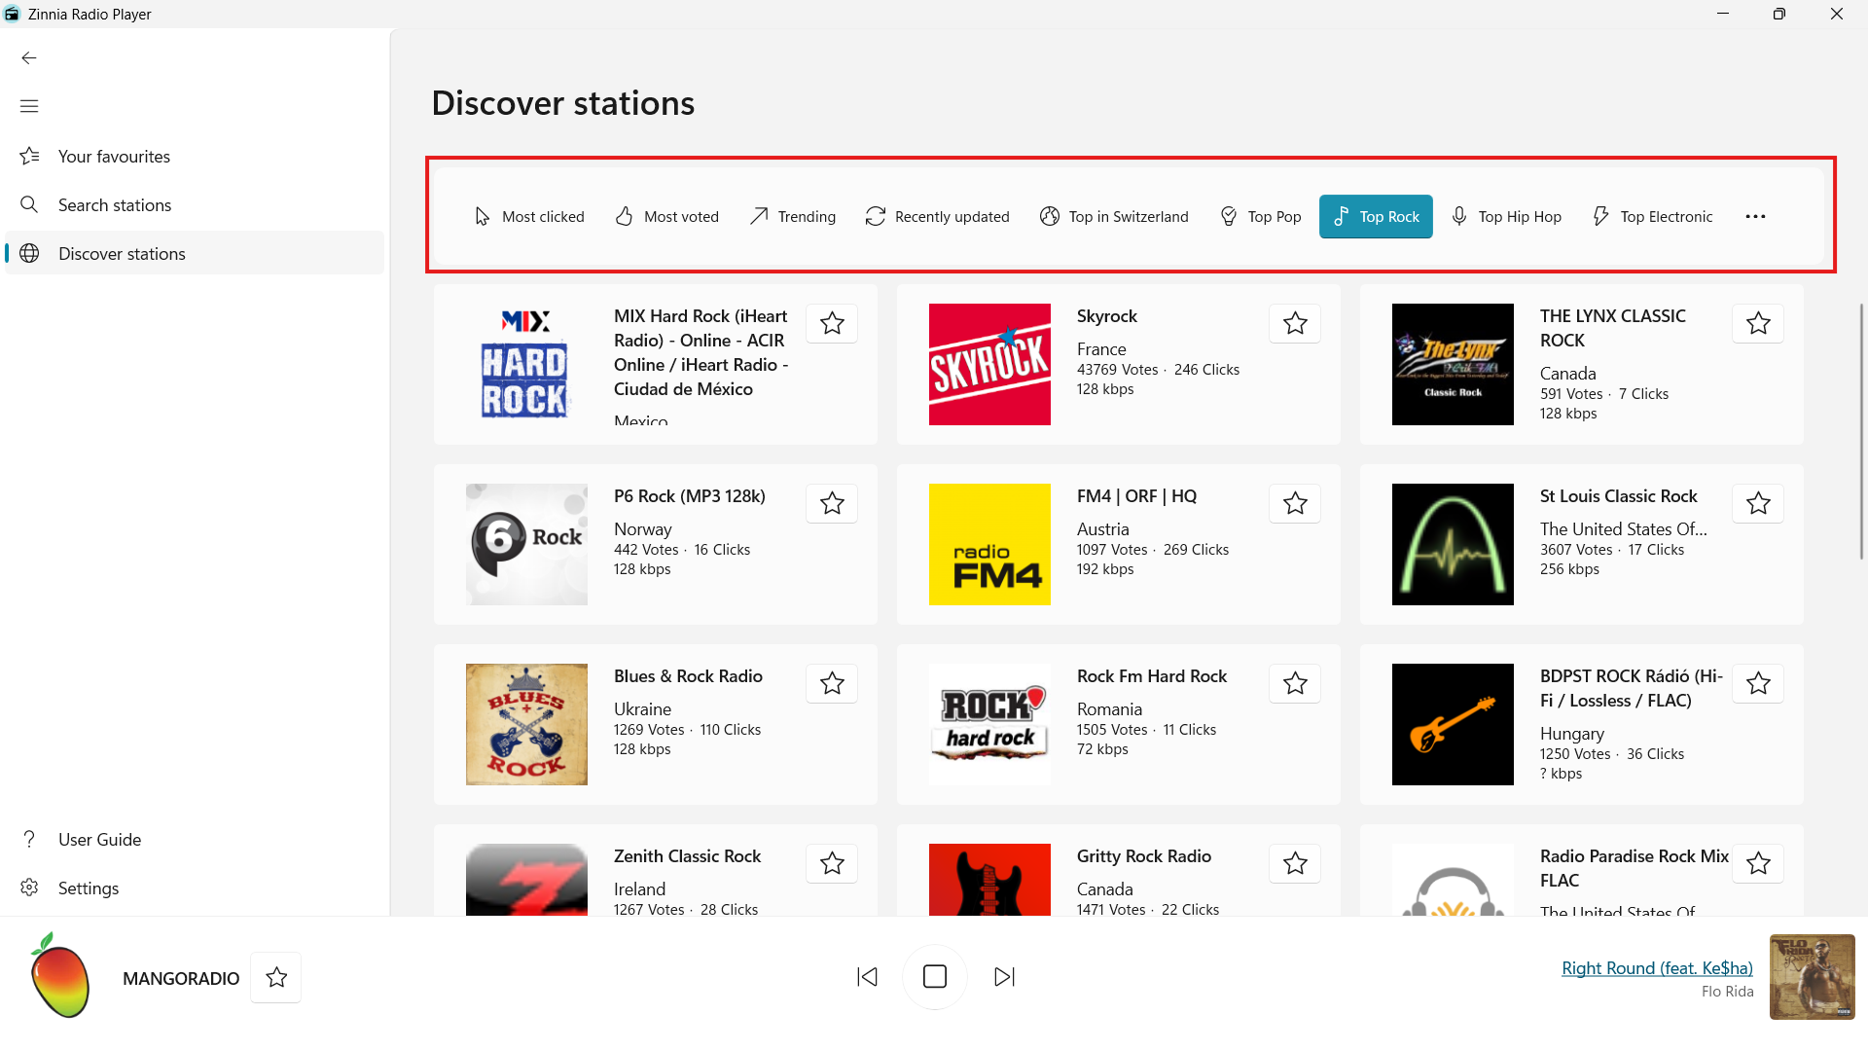The width and height of the screenshot is (1868, 1051).
Task: Click the Zenith Classic Rock title
Action: (x=687, y=856)
